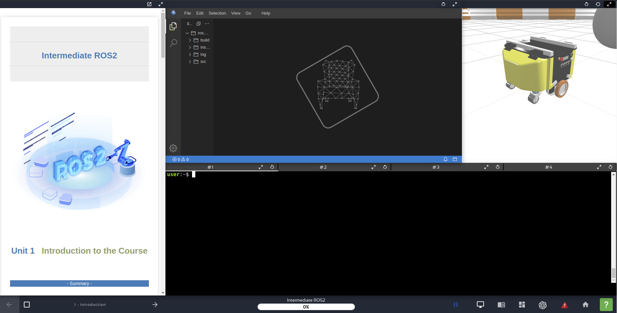Maximize terminal #4
This screenshot has width=617, height=313.
(599, 167)
